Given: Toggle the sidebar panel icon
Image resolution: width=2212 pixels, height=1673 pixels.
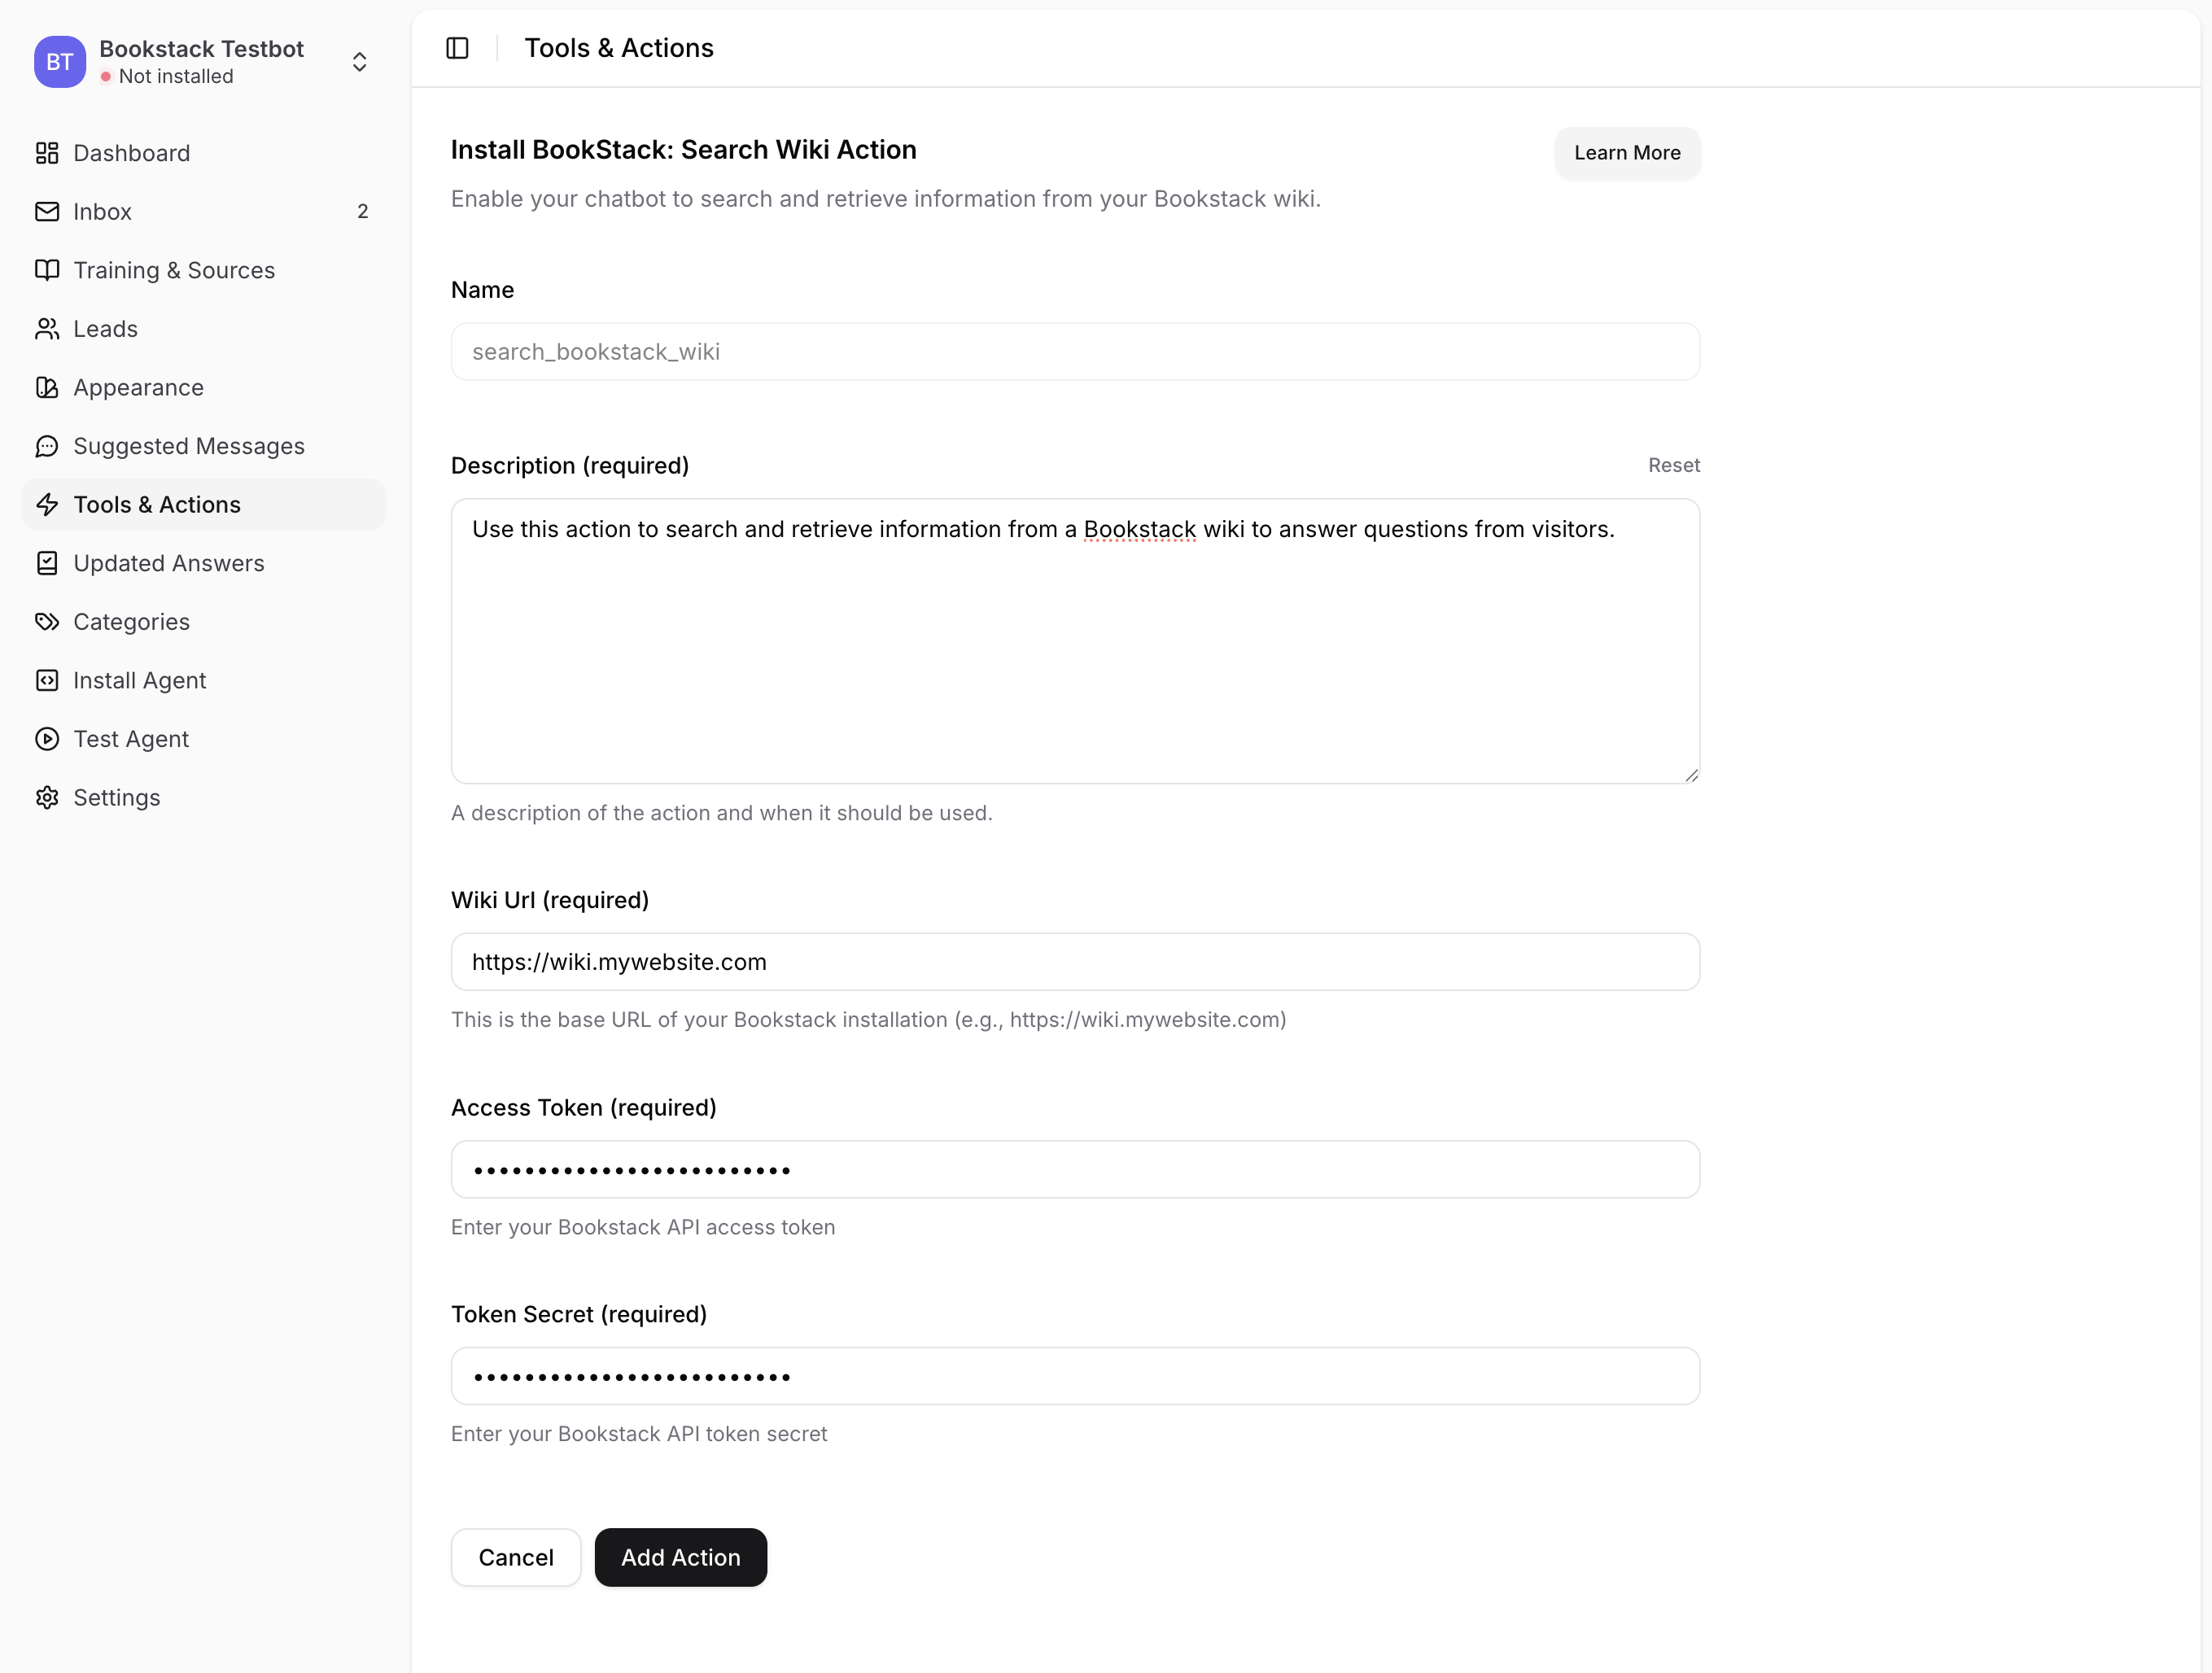Looking at the screenshot, I should [x=457, y=48].
